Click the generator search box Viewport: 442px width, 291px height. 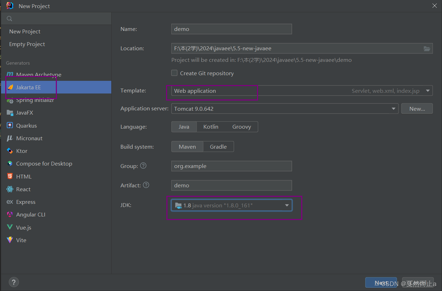(x=56, y=19)
